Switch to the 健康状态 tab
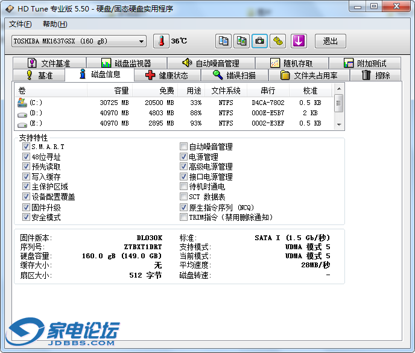415x353 pixels. (x=166, y=75)
